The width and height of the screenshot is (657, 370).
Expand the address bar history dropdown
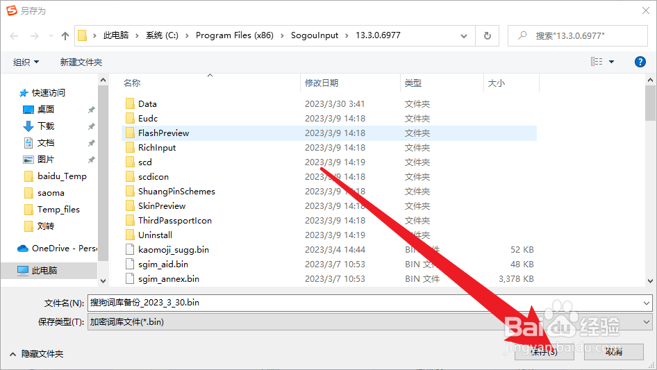(x=464, y=35)
